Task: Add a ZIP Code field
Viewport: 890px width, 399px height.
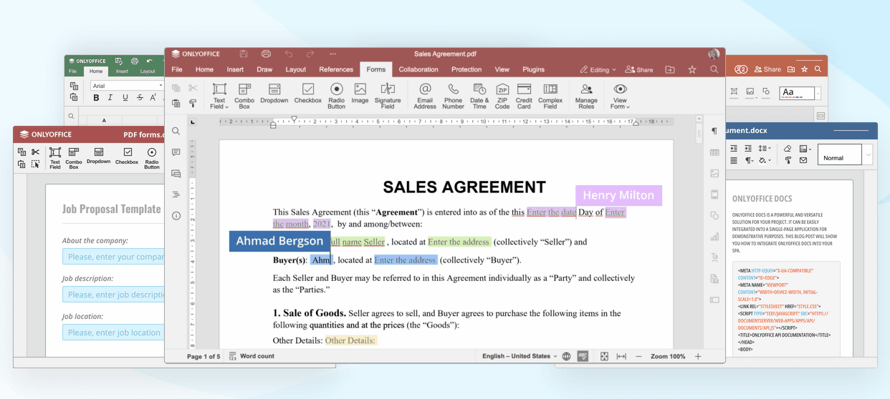Action: 502,96
